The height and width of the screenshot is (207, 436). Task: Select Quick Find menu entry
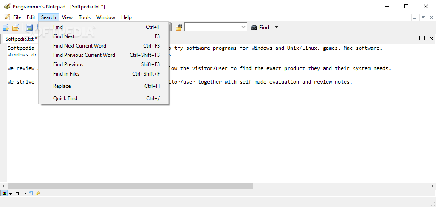(103, 98)
